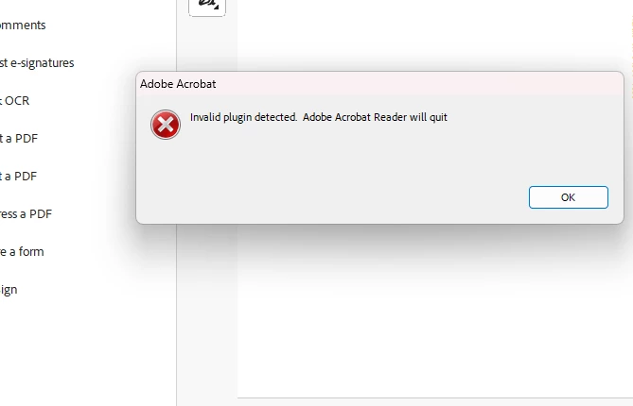Open the comments tool in the sidebar
Screen dimensions: 633x406
[23, 25]
